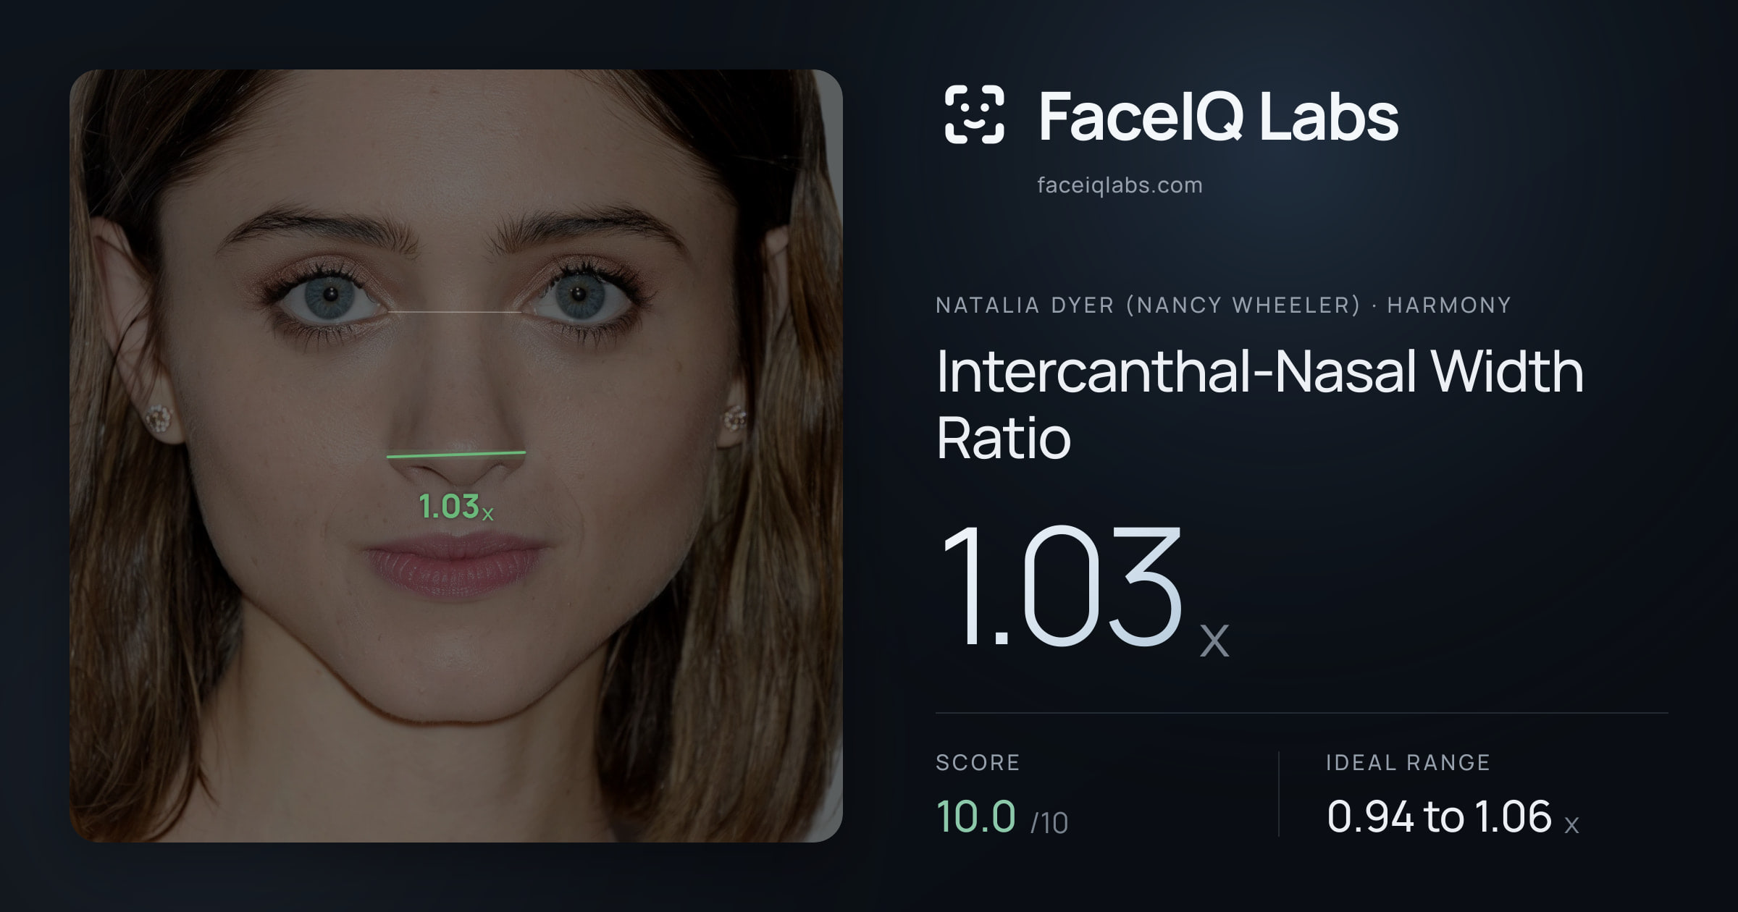This screenshot has height=912, width=1738.
Task: Click the IDEAL RANGE label
Action: pos(1408,762)
